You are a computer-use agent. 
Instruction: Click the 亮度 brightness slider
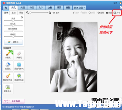pos(13,21)
